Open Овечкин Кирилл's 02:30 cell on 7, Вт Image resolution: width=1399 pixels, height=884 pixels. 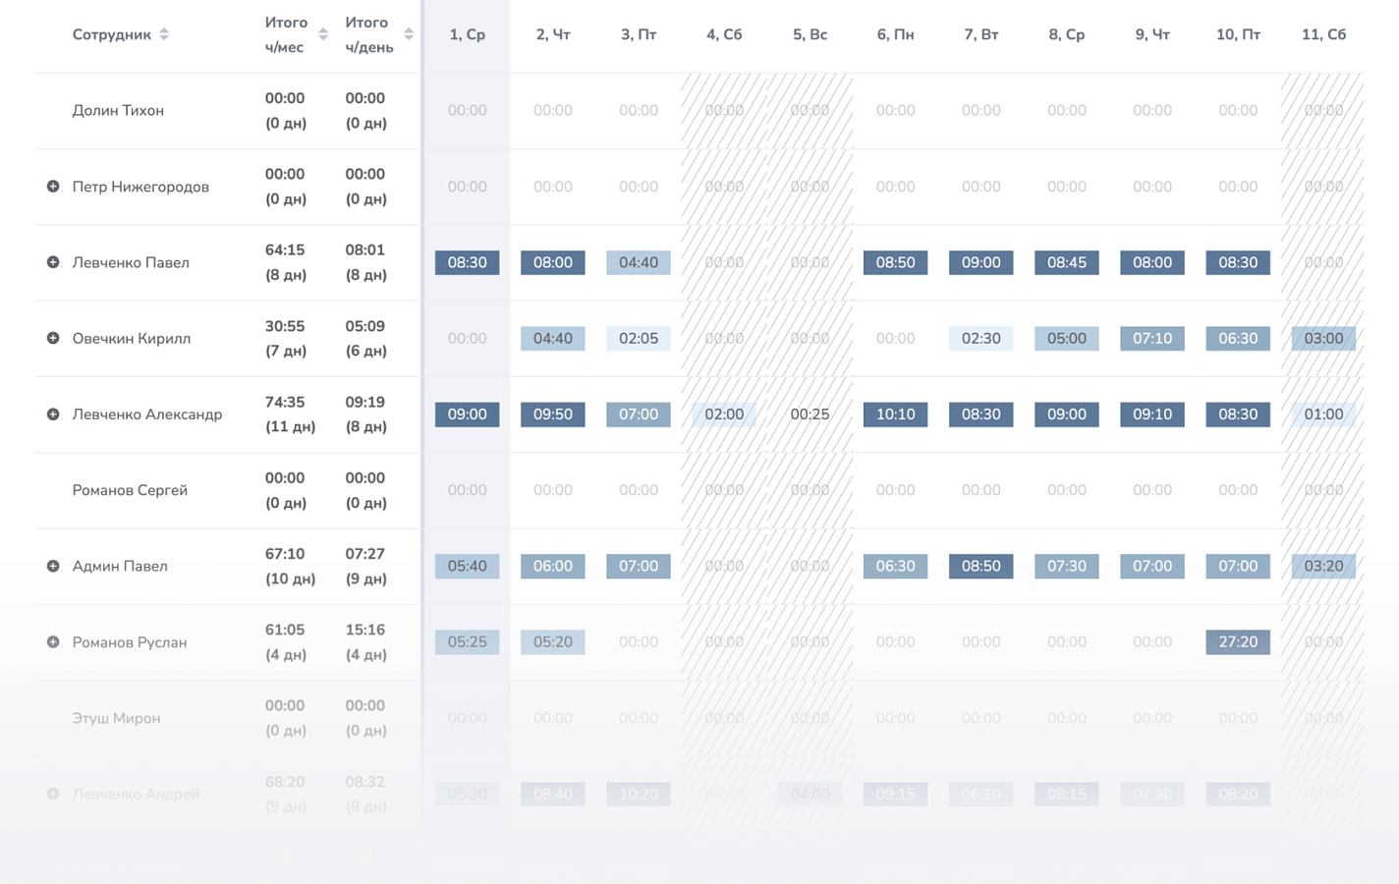point(981,338)
